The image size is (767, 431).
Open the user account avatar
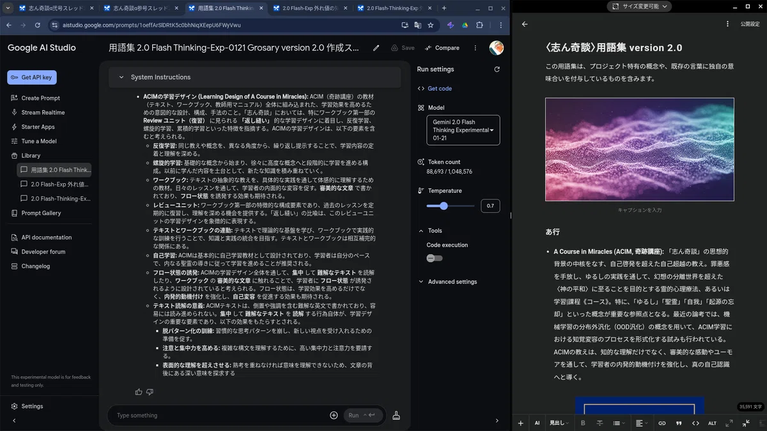click(496, 48)
